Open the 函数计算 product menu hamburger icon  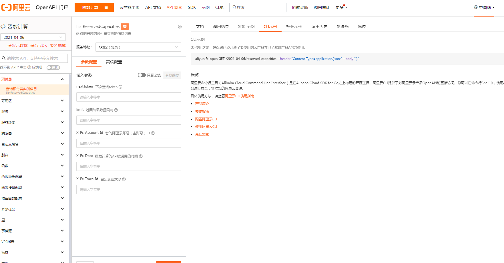coord(106,7)
